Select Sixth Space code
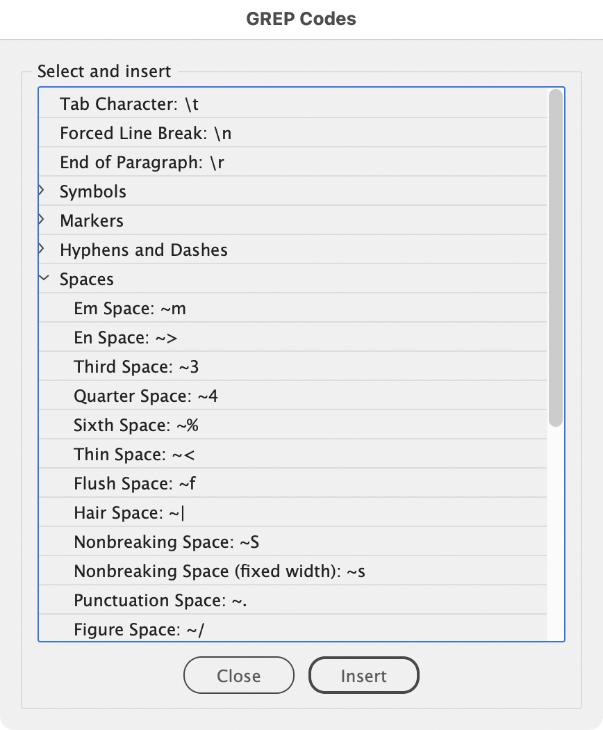The image size is (603, 730). click(x=136, y=425)
